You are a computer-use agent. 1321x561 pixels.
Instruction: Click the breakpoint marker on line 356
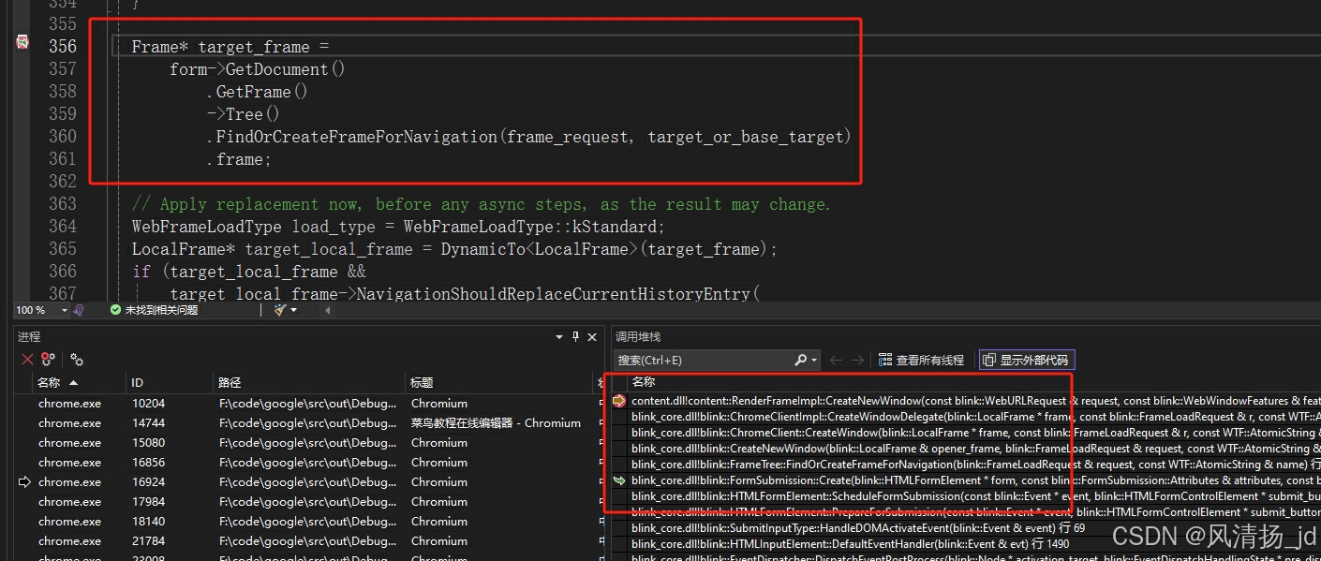(x=22, y=42)
